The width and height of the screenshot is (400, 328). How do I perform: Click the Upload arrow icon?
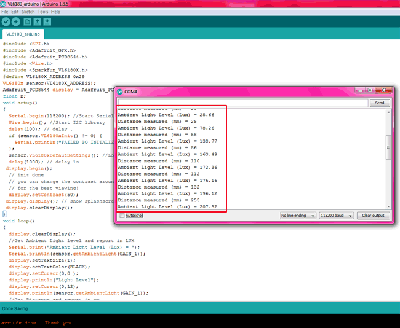coord(16,21)
